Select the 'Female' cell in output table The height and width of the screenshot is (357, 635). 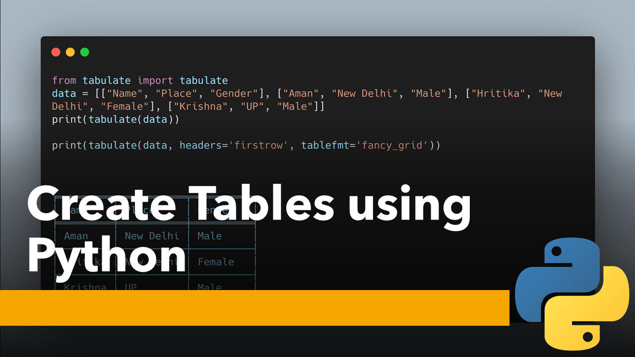pos(216,262)
